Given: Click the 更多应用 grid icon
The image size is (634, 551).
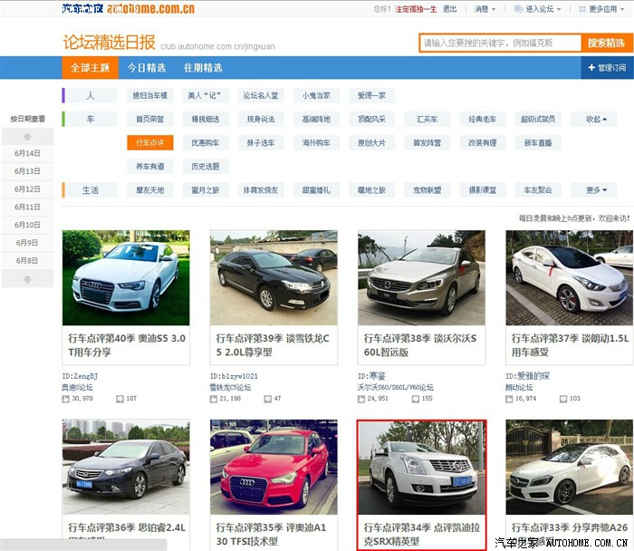Looking at the screenshot, I should pos(581,9).
